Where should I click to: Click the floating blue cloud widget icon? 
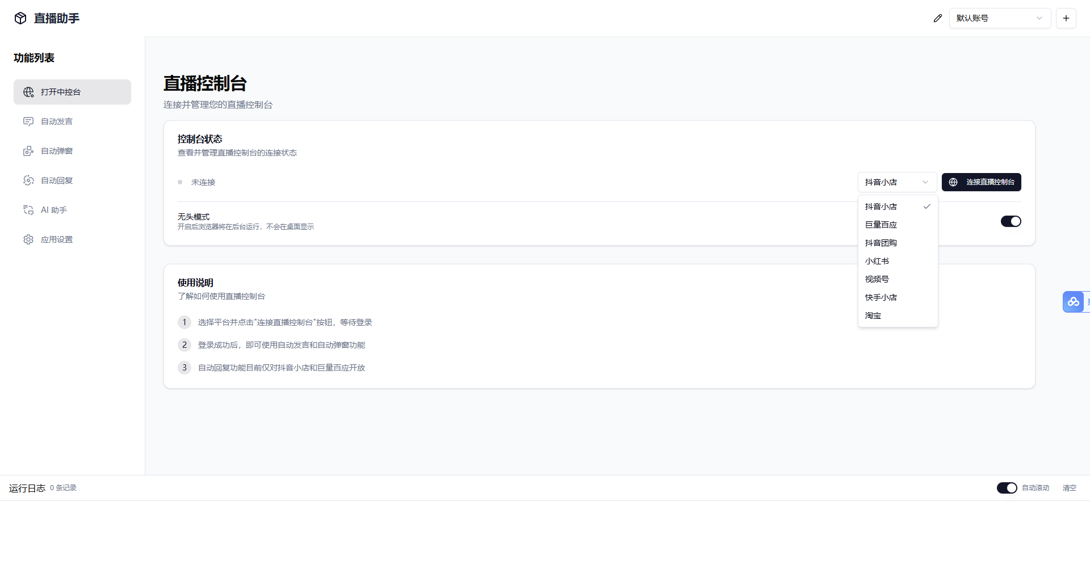[x=1073, y=302]
